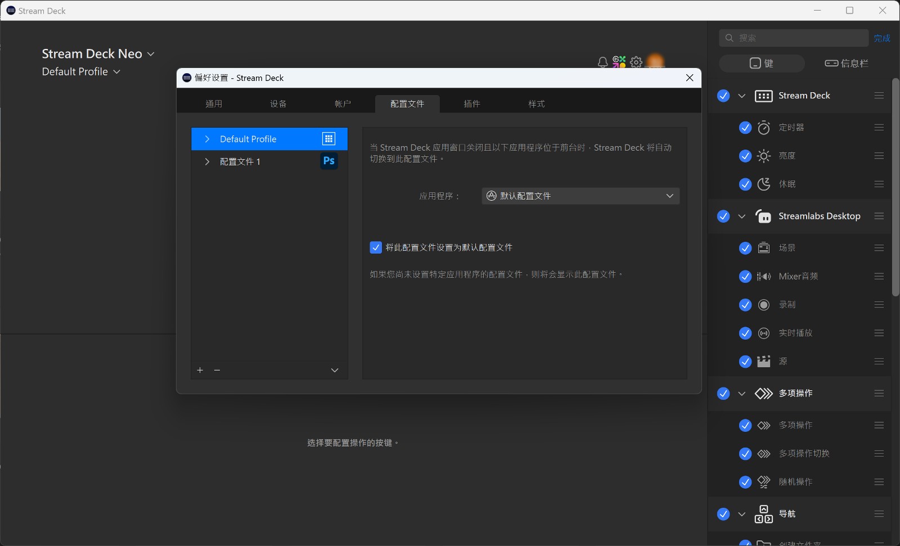Viewport: 900px width, 546px height.
Task: Open the Default Profile selector in main window
Action: pos(81,71)
